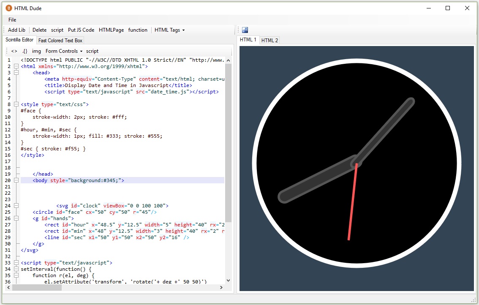
Task: Click the title text "Display Date and Time in Javascript"
Action: pyautogui.click(x=117, y=85)
